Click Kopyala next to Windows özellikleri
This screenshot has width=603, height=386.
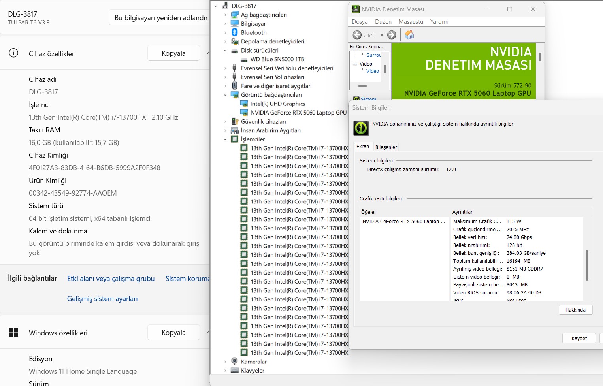[173, 332]
